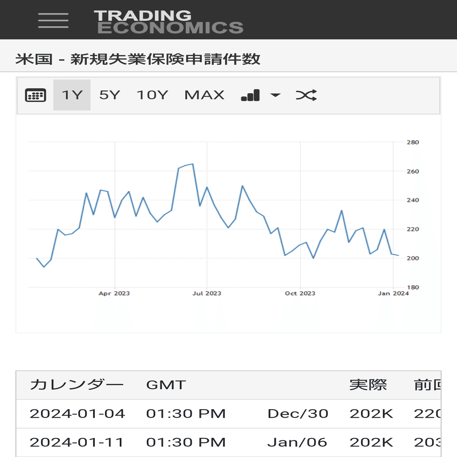Screen dimensions: 457x457
Task: Show MAX historical range
Action: coord(205,95)
